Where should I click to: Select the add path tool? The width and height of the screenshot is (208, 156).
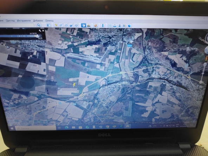tap(66, 25)
